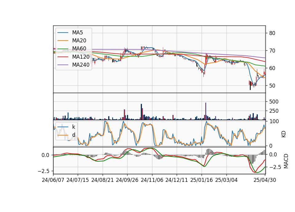Click the left MACD axis value −2.5
Image resolution: width=295 pixels, height=212 pixels.
point(44,171)
